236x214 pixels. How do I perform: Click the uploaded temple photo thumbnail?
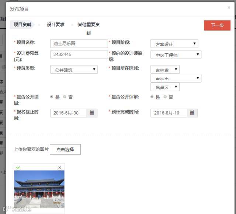[39, 189]
